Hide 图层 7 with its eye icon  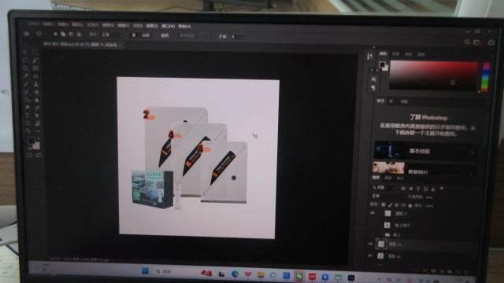(x=372, y=213)
